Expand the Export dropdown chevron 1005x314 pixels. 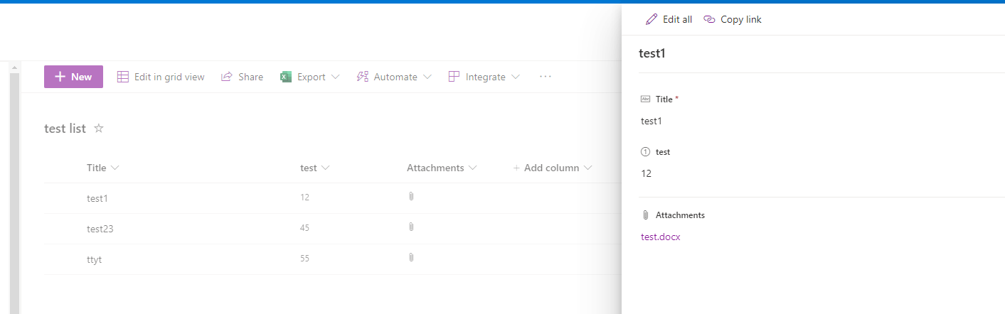(336, 77)
